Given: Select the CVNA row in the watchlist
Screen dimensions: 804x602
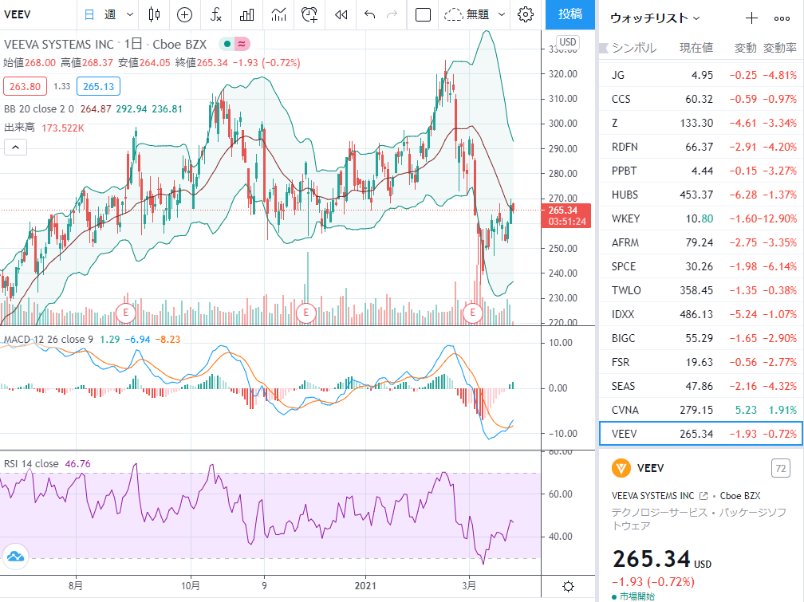Looking at the screenshot, I should [x=700, y=410].
